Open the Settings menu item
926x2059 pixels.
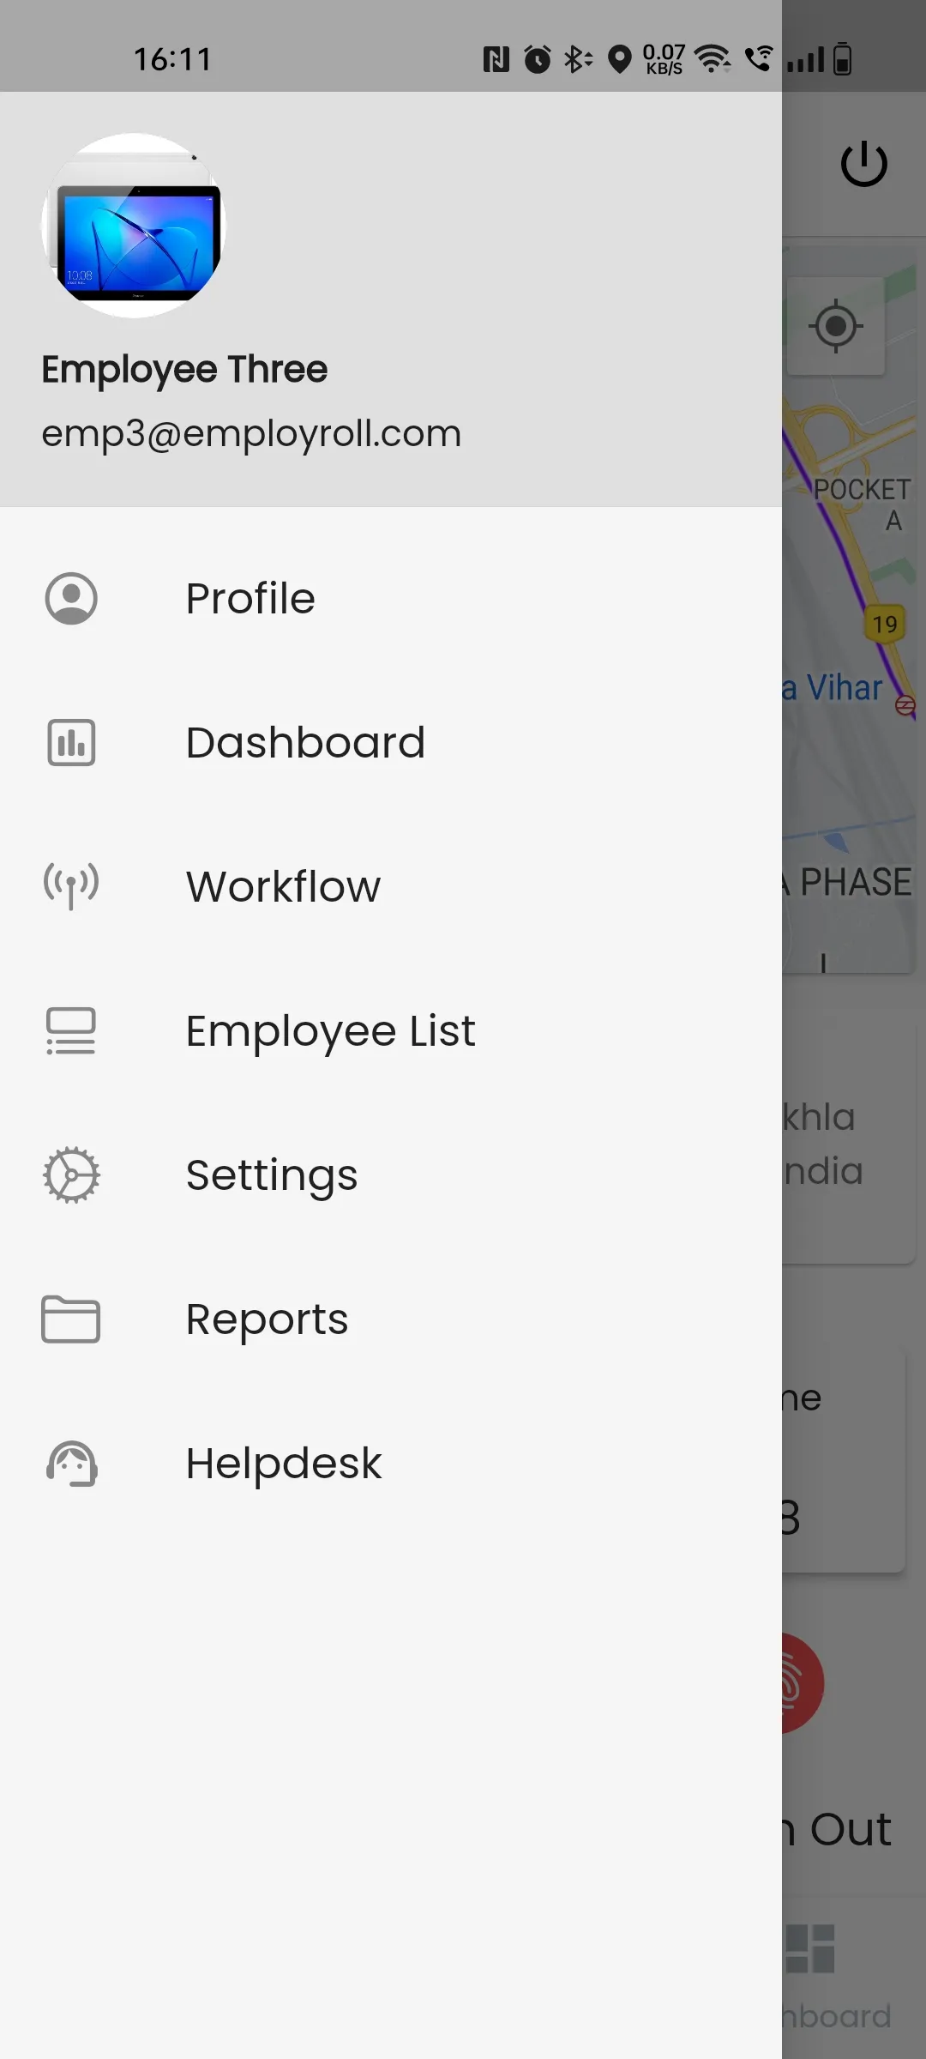391,1174
